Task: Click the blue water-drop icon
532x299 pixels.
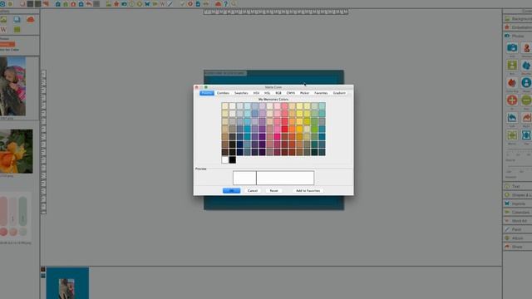Action: (x=526, y=65)
